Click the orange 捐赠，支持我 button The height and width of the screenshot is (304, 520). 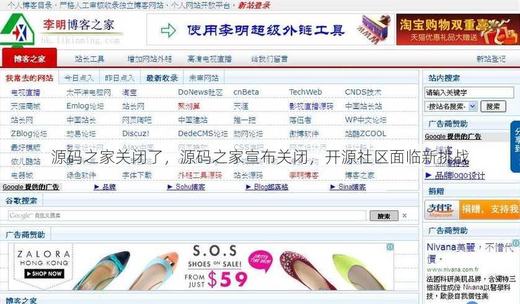pyautogui.click(x=489, y=210)
